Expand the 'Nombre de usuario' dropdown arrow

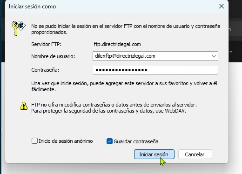click(214, 56)
